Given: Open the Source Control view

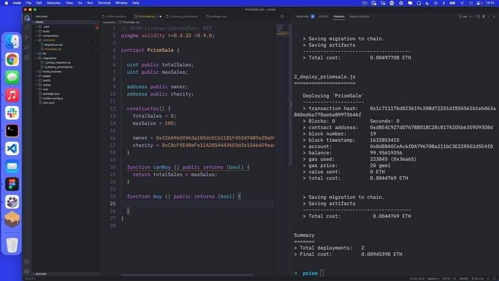Looking at the screenshot, I should pos(27,36).
